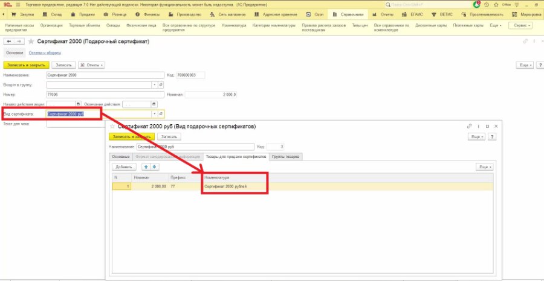The width and height of the screenshot is (544, 281).
Task: Click the Добавить button
Action: tap(124, 167)
